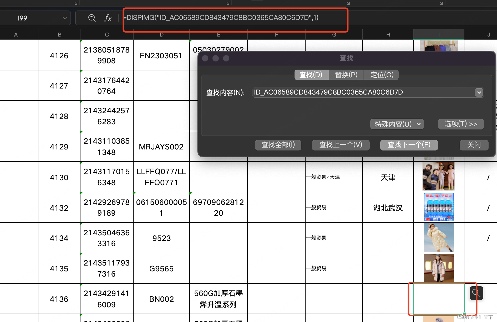The image size is (497, 322).
Task: Open the 特殊内容(U) dropdown
Action: [x=397, y=124]
